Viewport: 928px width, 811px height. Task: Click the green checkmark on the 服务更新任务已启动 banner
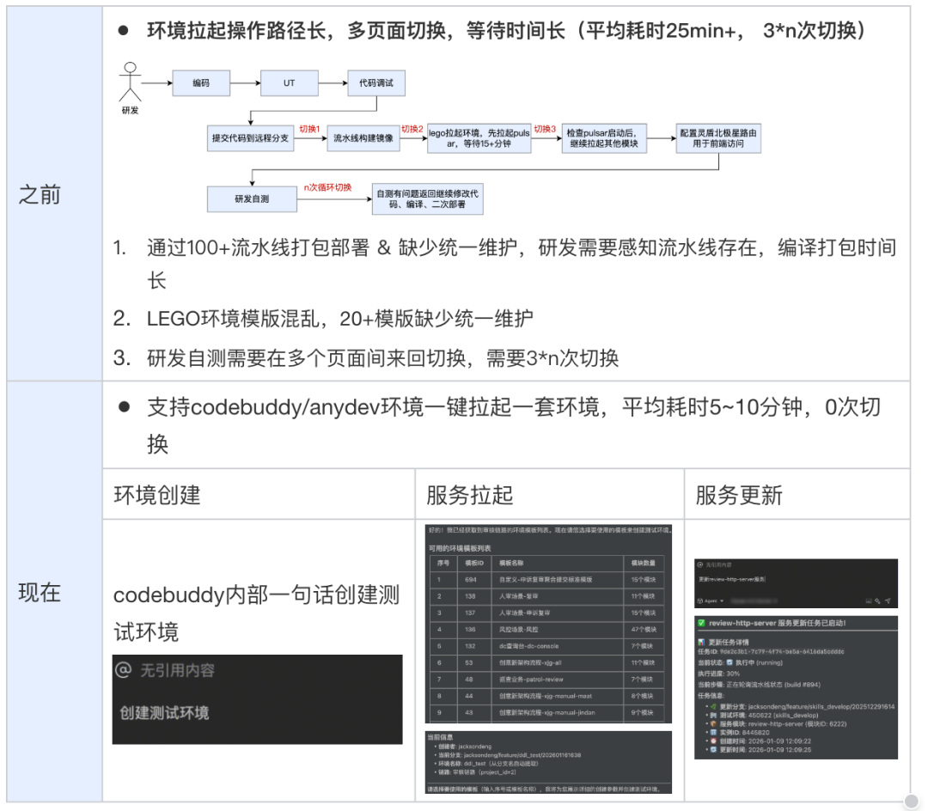click(x=702, y=623)
